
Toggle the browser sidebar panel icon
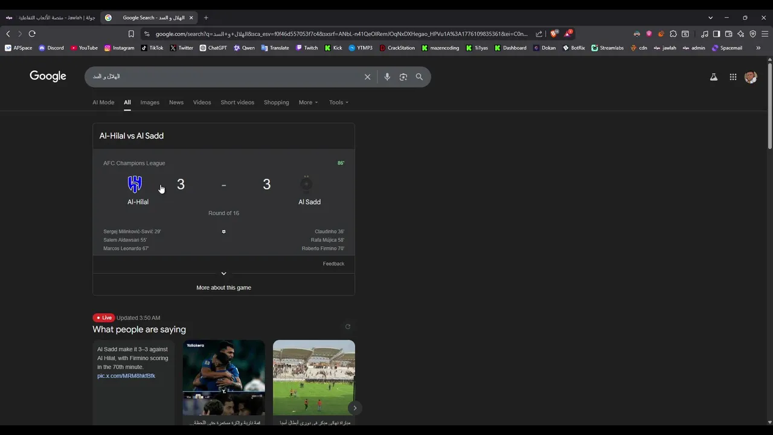[716, 34]
